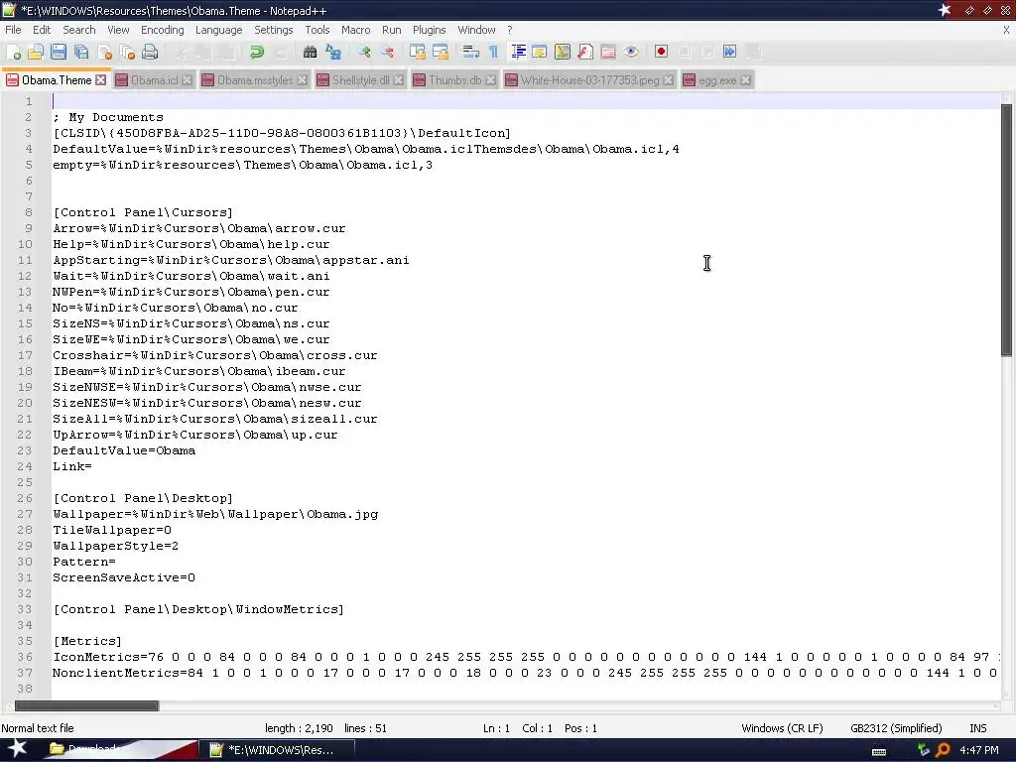
Task: Open the Replace toolbar icon
Action: [x=333, y=53]
